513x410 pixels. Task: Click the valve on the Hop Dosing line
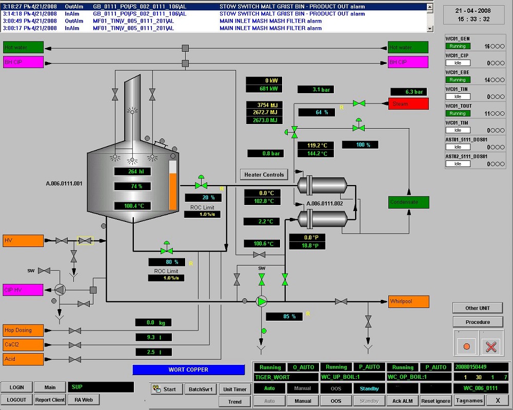tap(75, 331)
